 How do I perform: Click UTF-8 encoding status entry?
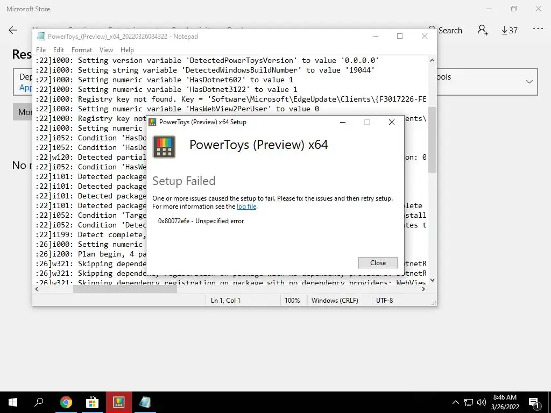pyautogui.click(x=384, y=301)
